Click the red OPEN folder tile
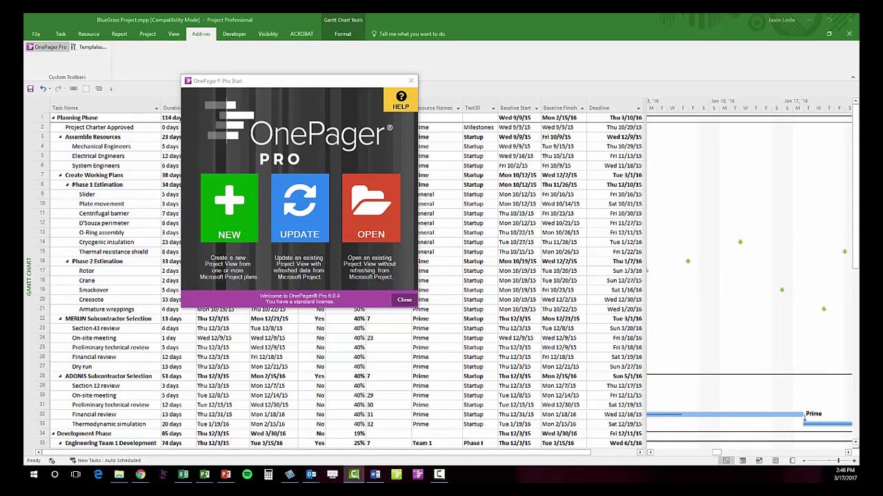The height and width of the screenshot is (496, 883). coord(370,208)
